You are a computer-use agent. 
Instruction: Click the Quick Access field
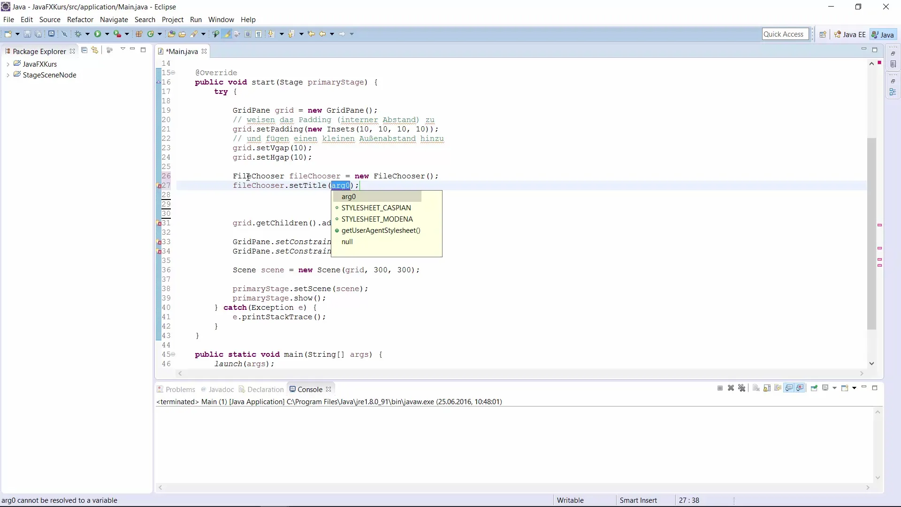click(785, 34)
